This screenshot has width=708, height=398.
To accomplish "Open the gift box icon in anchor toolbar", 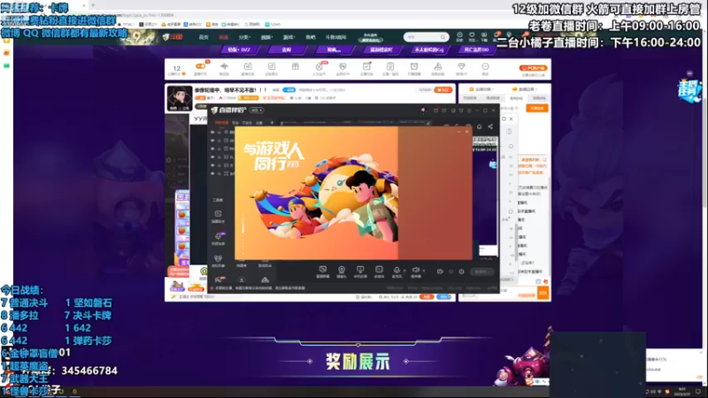I will point(296,67).
